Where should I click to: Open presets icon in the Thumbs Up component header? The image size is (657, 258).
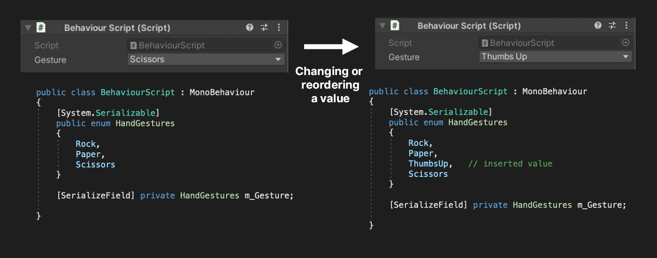tap(612, 25)
